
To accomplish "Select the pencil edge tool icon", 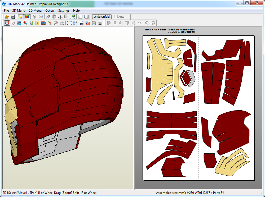I will click(48, 17).
